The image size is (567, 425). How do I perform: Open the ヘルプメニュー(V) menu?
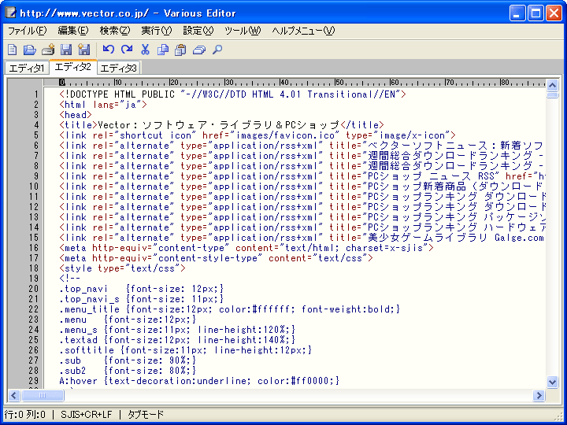pos(303,31)
